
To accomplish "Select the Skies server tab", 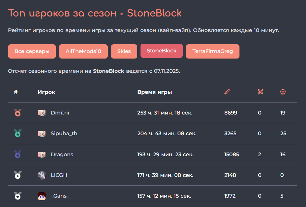I will pos(124,51).
